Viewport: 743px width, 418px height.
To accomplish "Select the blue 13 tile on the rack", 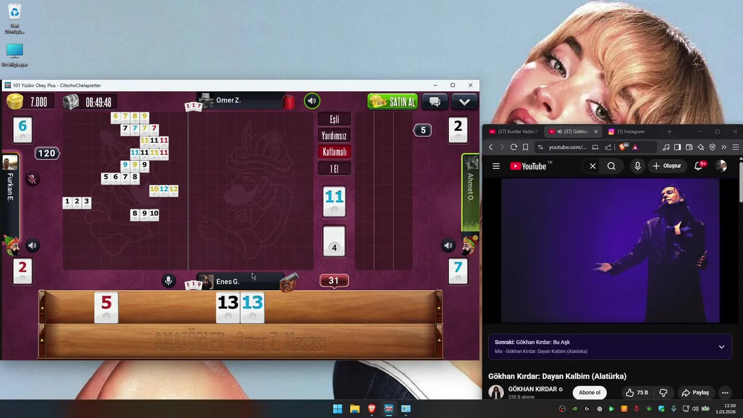I will click(252, 308).
